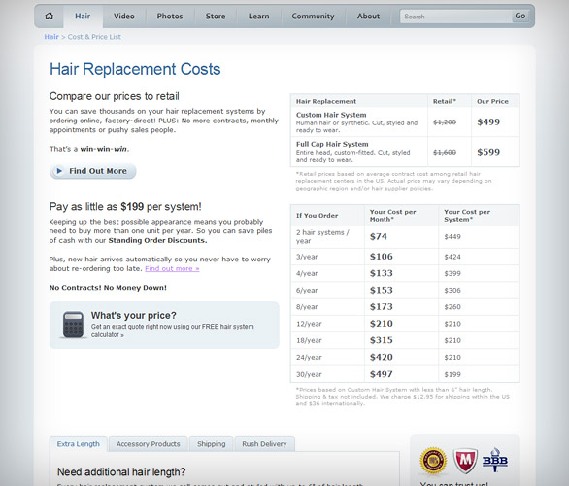Click the calculator icon
Viewport: 569px width, 486px height.
pos(73,325)
